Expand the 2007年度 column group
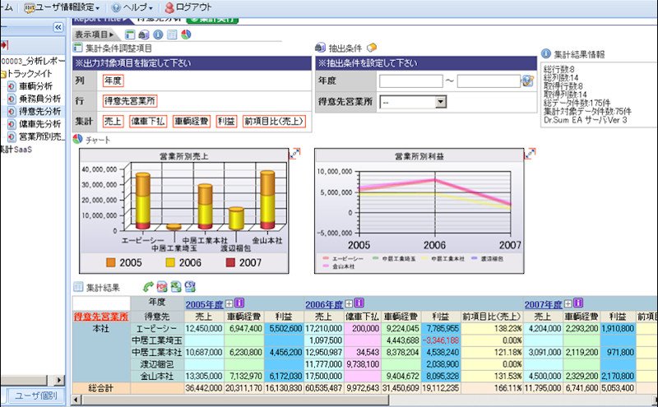658x407 pixels. (x=568, y=303)
